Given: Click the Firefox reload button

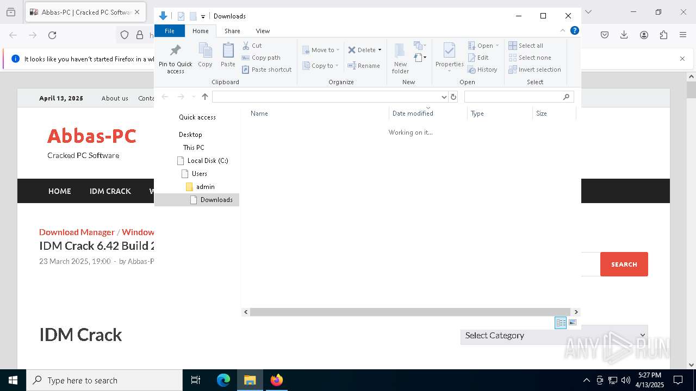Looking at the screenshot, I should (x=52, y=35).
